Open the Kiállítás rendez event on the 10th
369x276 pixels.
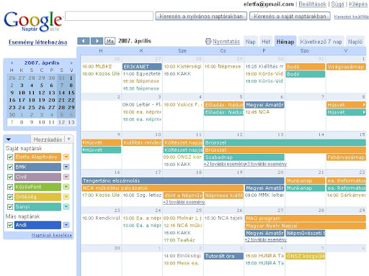click(142, 142)
